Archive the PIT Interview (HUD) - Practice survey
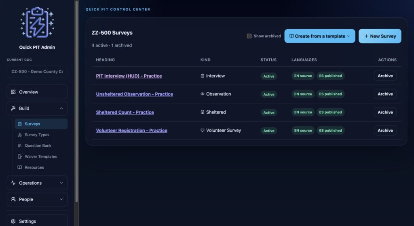This screenshot has width=414, height=226. pos(385,76)
